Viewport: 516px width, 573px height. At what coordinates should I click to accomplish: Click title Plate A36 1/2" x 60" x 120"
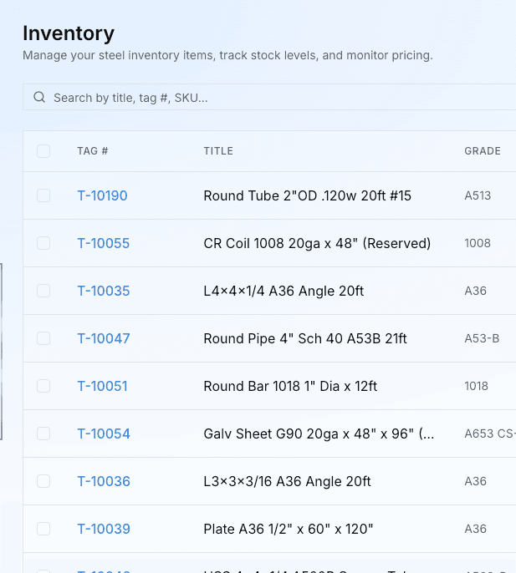tap(289, 529)
